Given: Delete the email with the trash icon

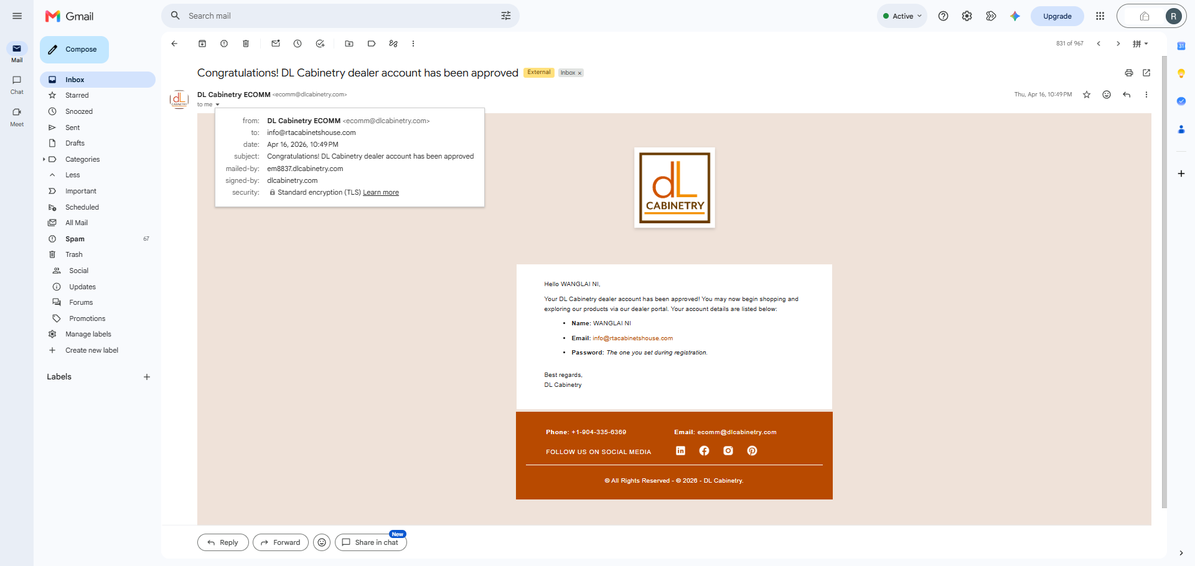Looking at the screenshot, I should [x=246, y=44].
